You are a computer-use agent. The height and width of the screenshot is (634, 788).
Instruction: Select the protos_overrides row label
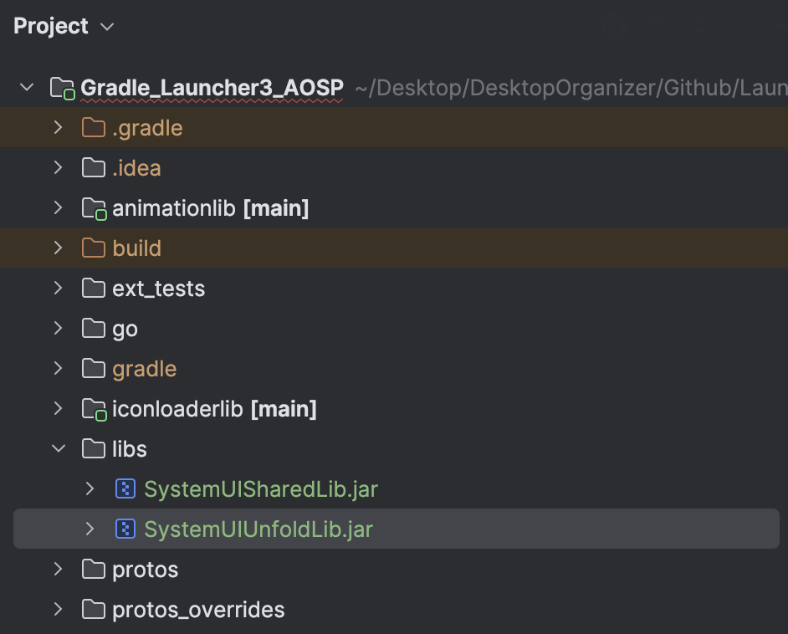point(198,611)
